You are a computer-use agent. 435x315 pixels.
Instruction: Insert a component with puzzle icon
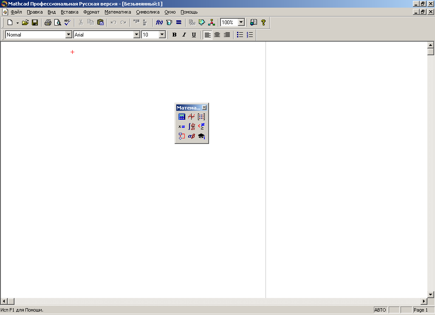[202, 22]
